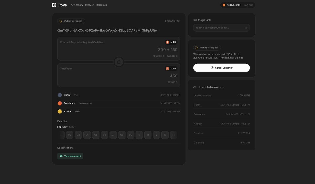This screenshot has height=184, width=315.
Task: Click the hash QmY6PbiNAXCqxD92eFwtbqQWgeXH3bpSCA7yMf3bFpU1iw
Action: [108, 30]
